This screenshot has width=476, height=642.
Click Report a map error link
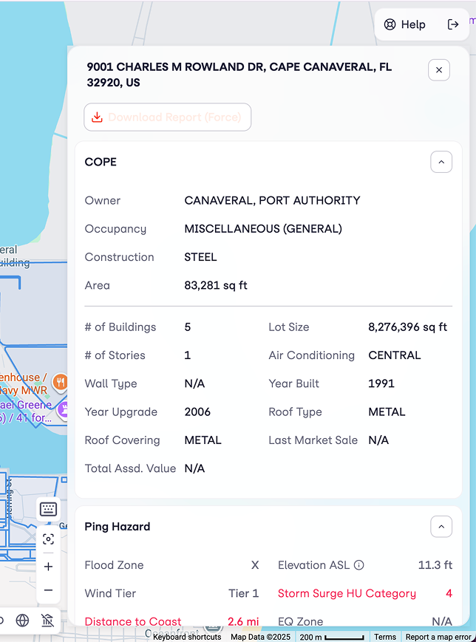click(x=438, y=637)
